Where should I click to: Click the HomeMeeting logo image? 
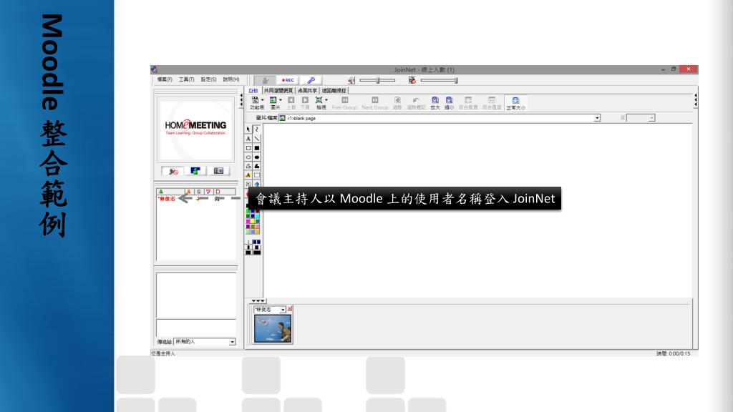coord(195,129)
